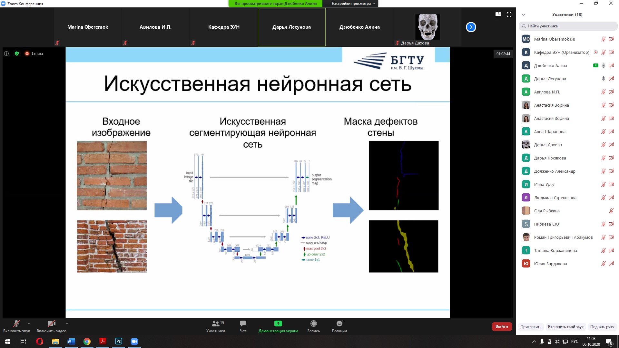Click Оля Рыбкина muted microphone icon
This screenshot has height=348, width=619.
611,211
